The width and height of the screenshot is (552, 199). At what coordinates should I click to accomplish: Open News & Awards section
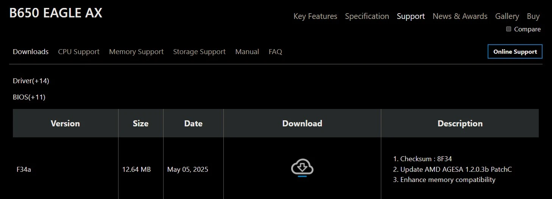click(x=460, y=16)
